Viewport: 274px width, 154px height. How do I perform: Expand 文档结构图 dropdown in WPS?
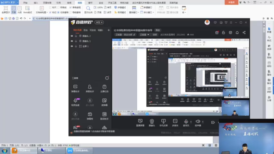point(47,13)
